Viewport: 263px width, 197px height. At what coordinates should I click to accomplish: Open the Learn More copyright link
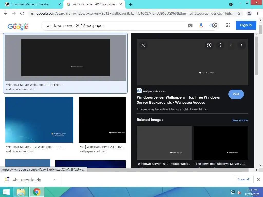[198, 109]
